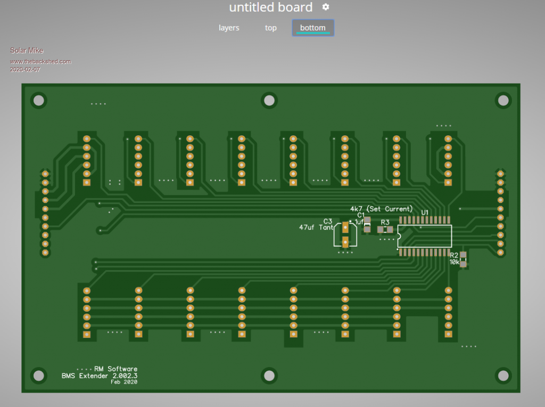Open board settings gear icon
This screenshot has height=407, width=545.
click(x=326, y=7)
